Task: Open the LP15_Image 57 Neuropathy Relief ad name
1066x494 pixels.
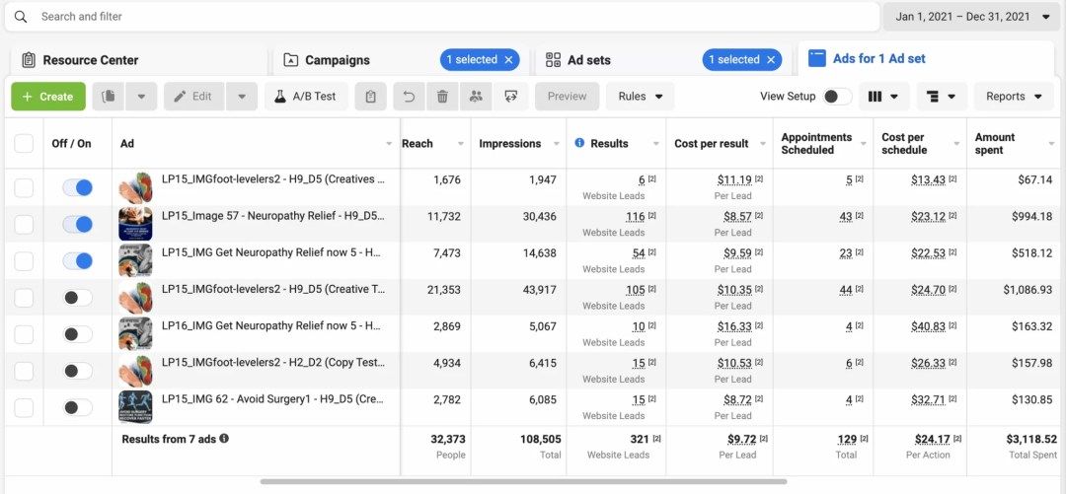Action: pos(272,216)
